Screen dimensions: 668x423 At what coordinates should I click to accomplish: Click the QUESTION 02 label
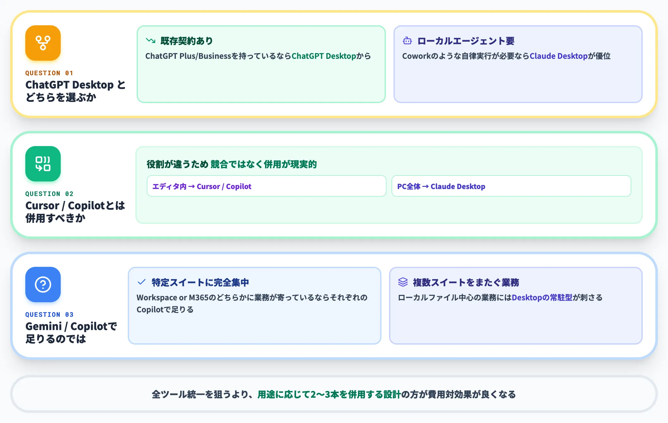point(49,194)
